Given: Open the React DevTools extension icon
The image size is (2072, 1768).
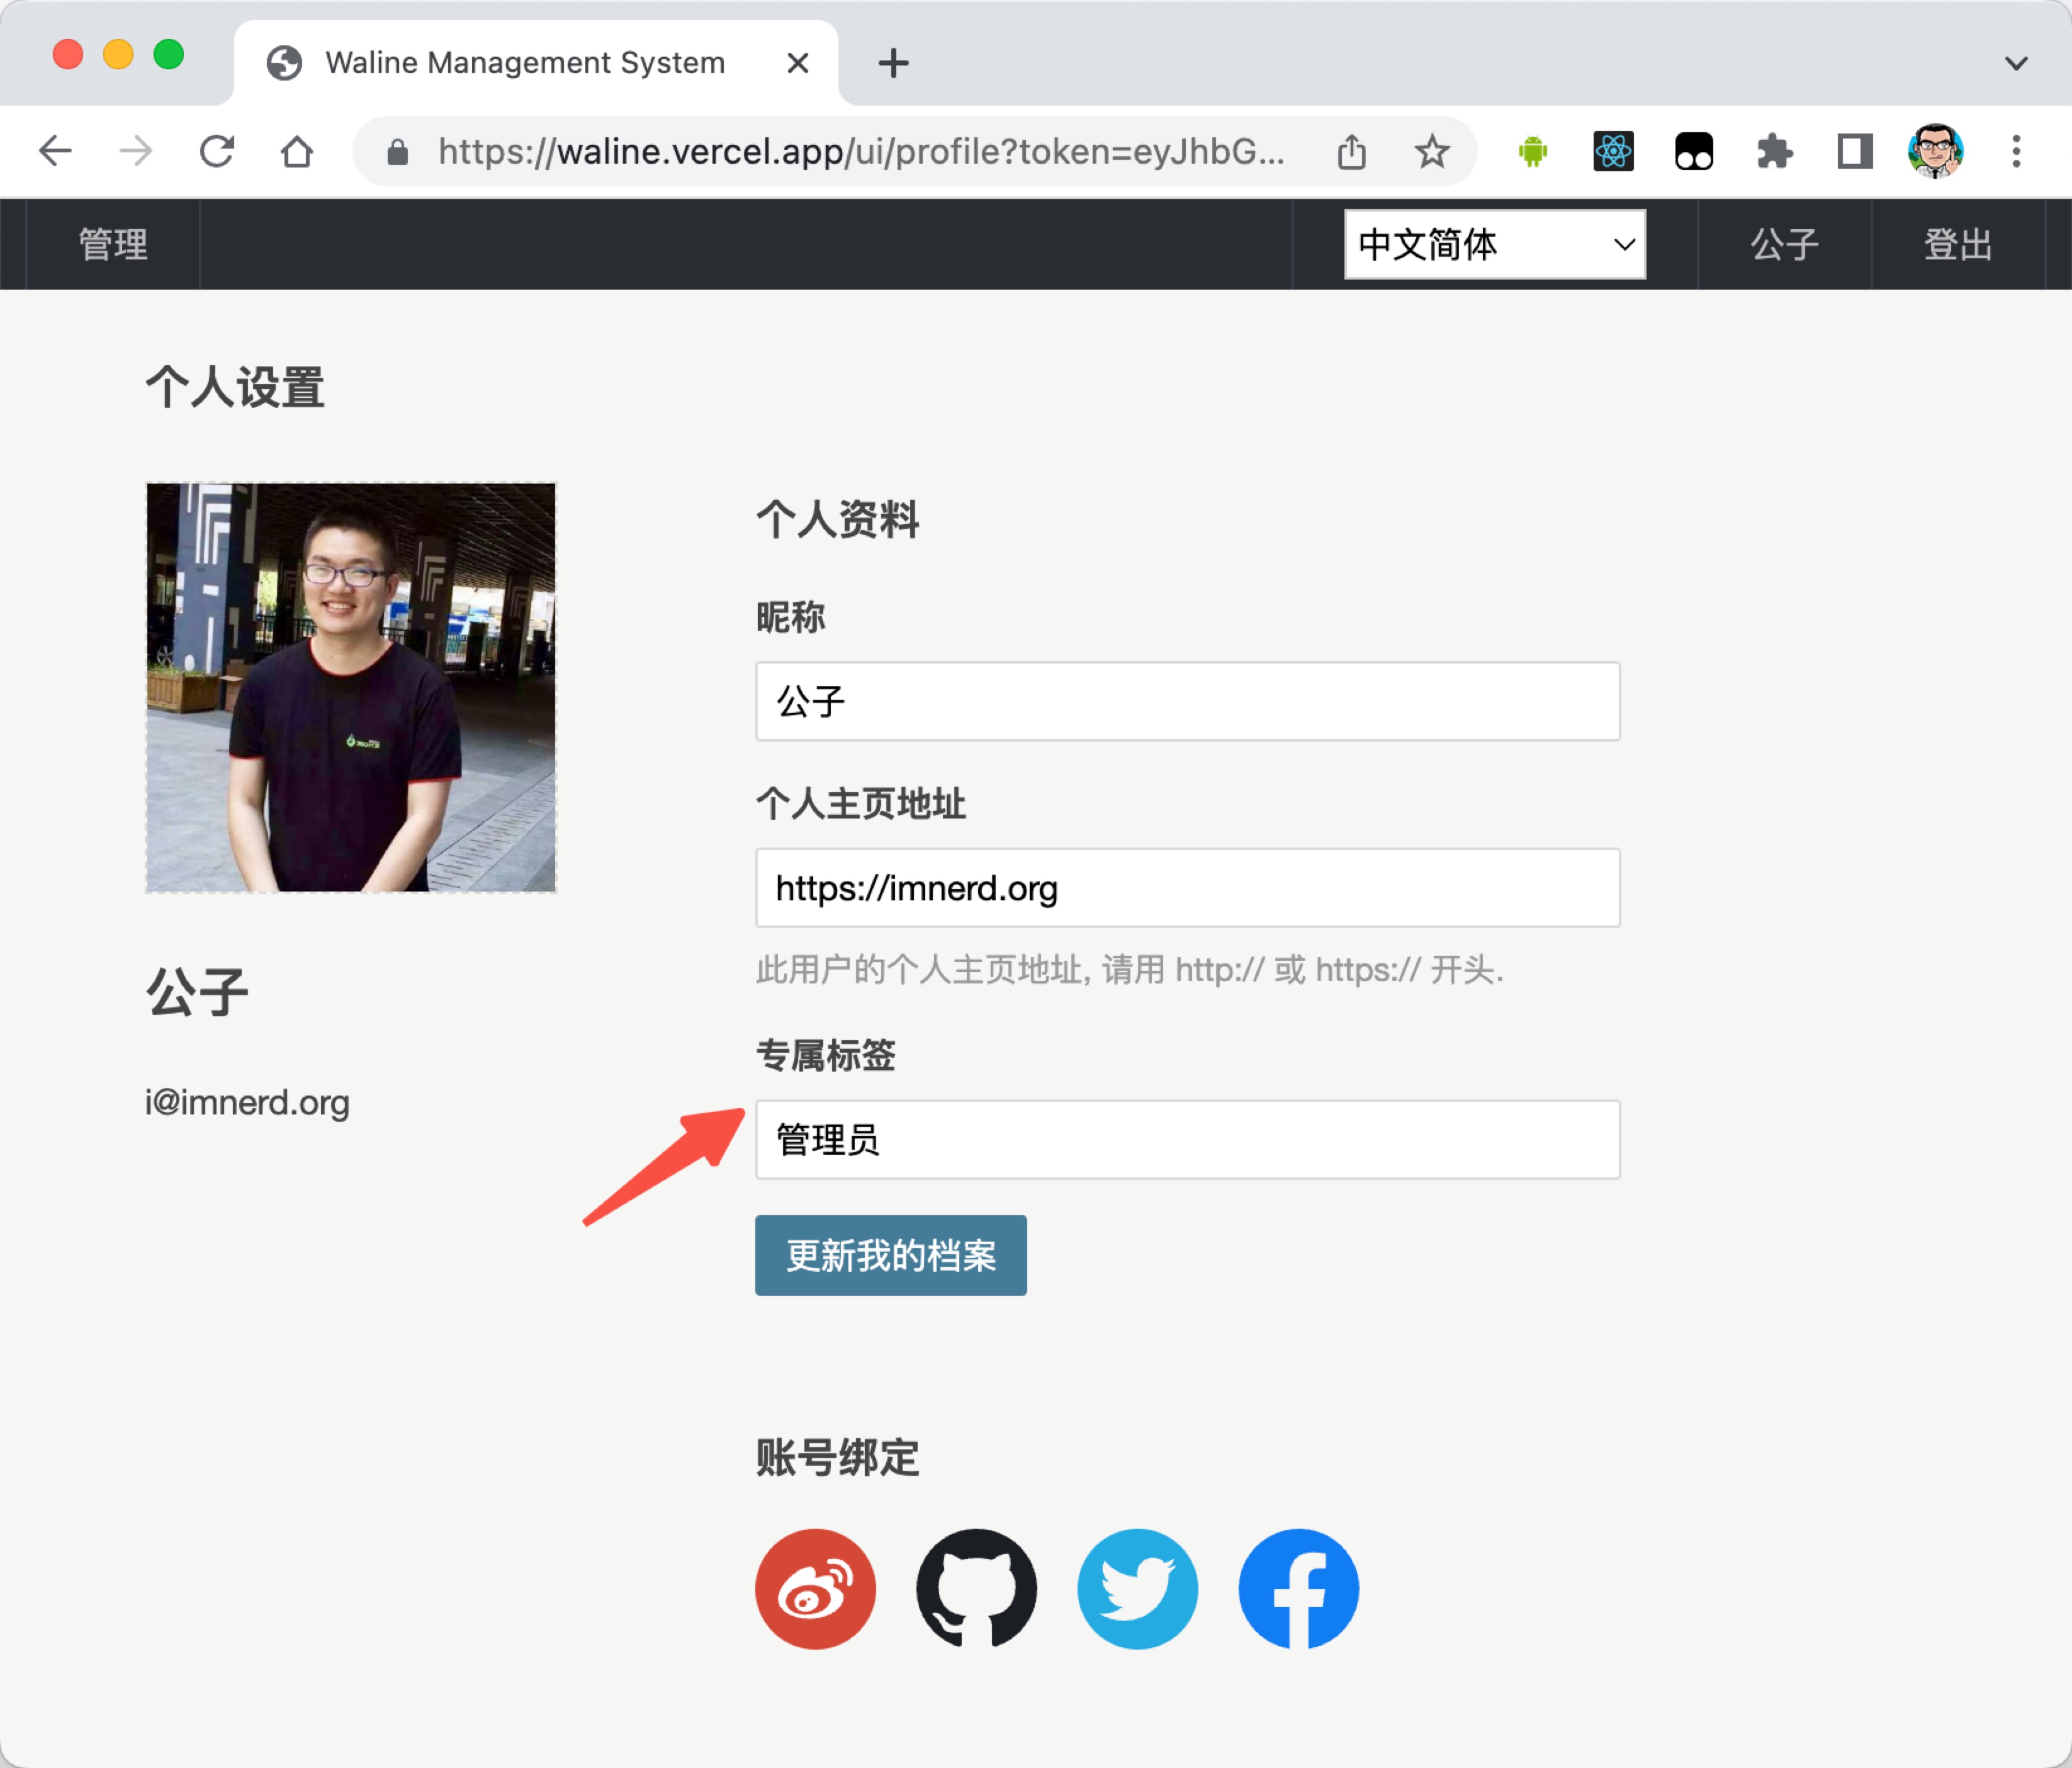Looking at the screenshot, I should click(1613, 151).
